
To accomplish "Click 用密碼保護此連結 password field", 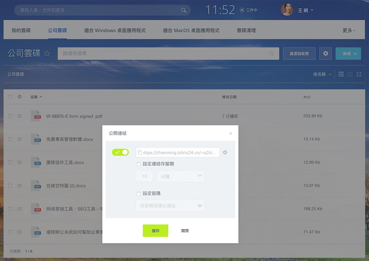I will click(170, 206).
